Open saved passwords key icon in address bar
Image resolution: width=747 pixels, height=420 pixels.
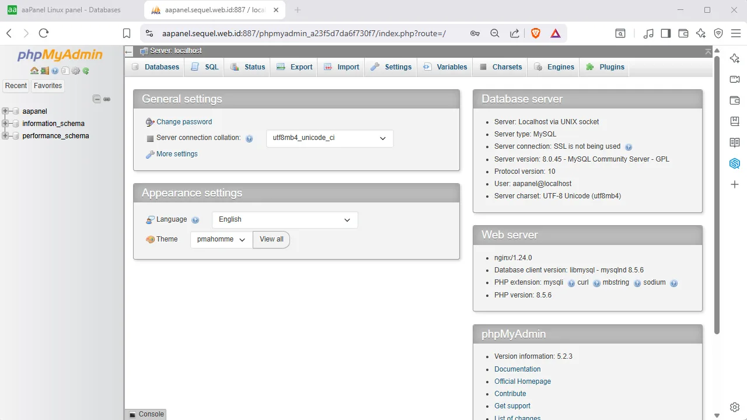pyautogui.click(x=475, y=33)
